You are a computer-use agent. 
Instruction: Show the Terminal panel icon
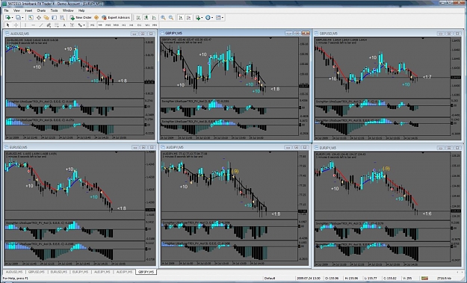(55, 18)
